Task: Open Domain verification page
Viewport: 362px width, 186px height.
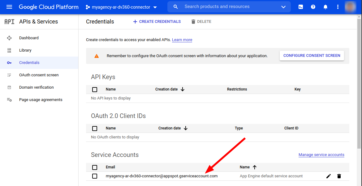Action: click(x=37, y=87)
